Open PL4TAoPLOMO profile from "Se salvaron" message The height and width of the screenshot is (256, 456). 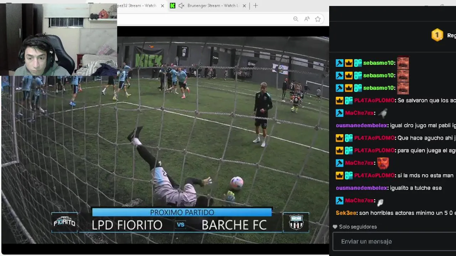[374, 101]
